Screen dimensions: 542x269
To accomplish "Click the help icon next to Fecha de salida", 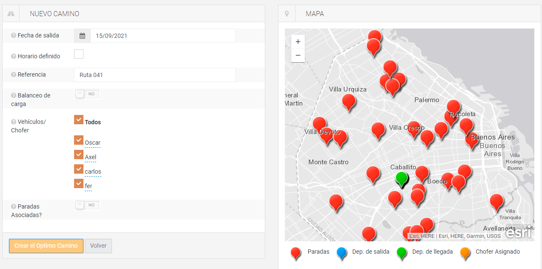I will [14, 36].
